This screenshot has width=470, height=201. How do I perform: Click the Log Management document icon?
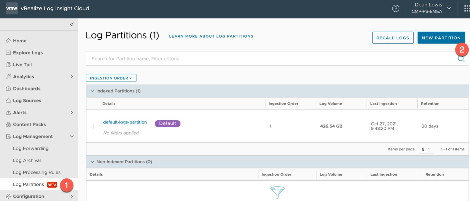pos(8,136)
